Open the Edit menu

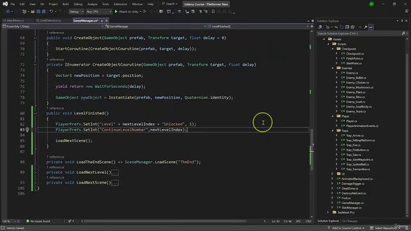22,4
